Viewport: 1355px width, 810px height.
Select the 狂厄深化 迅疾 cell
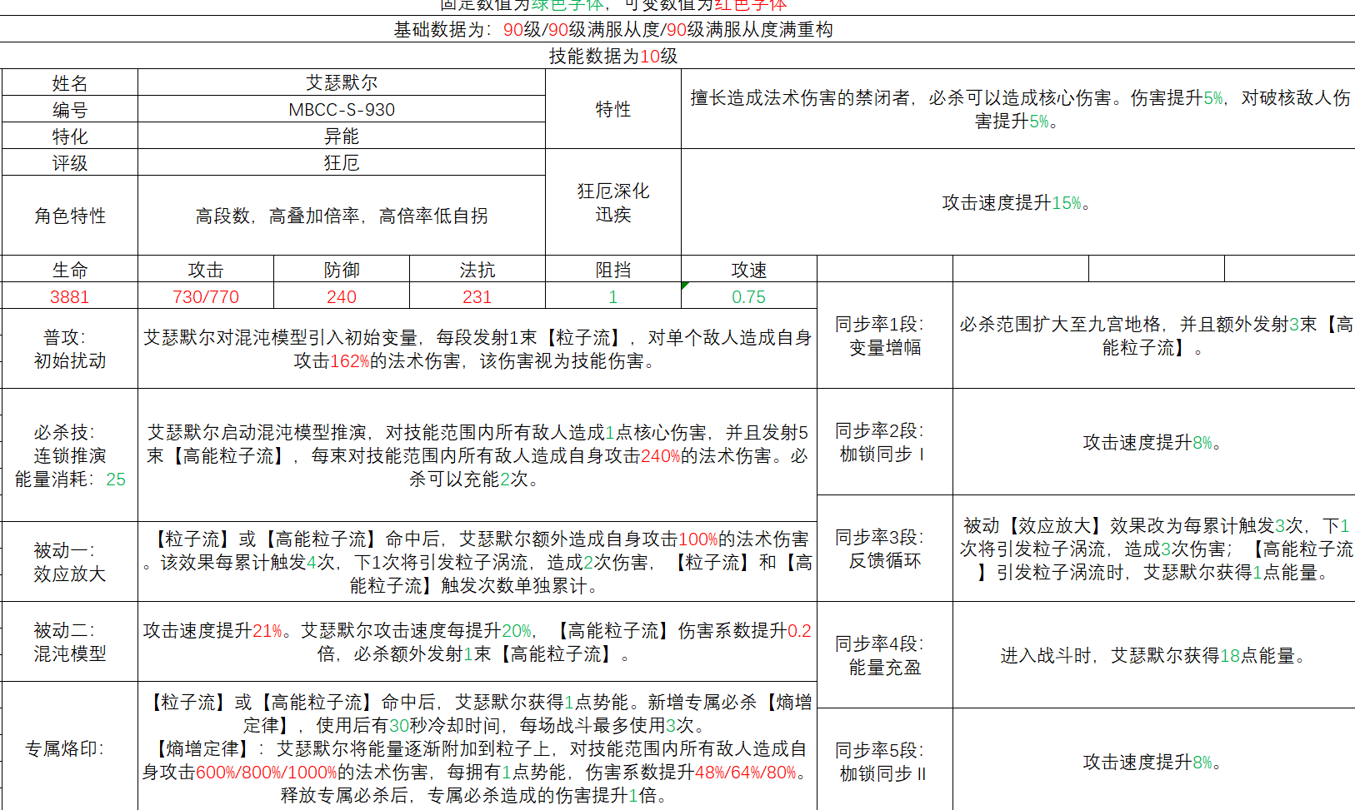[x=613, y=202]
